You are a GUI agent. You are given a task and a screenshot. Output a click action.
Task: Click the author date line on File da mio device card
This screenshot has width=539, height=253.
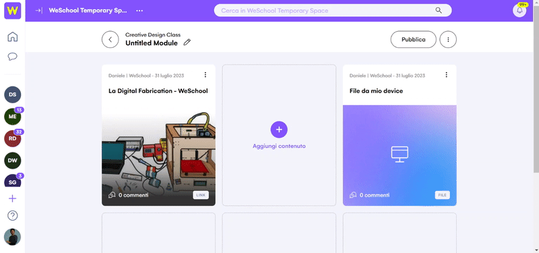(x=387, y=76)
